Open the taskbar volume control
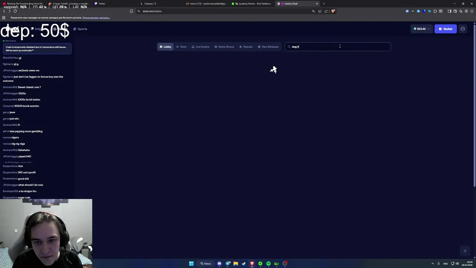Screen dimensions: 476x268 pyautogui.click(x=457, y=264)
